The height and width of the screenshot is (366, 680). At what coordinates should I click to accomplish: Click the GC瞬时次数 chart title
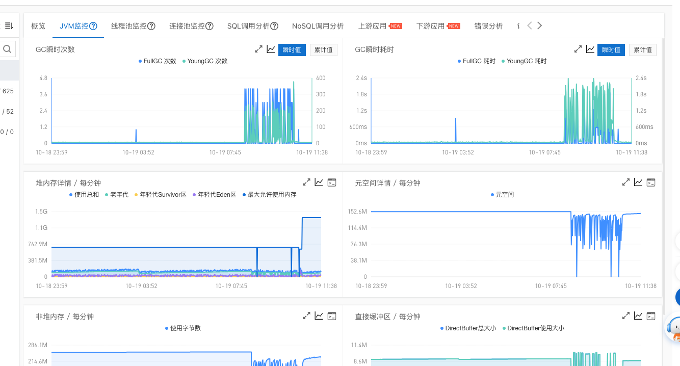[x=55, y=49]
